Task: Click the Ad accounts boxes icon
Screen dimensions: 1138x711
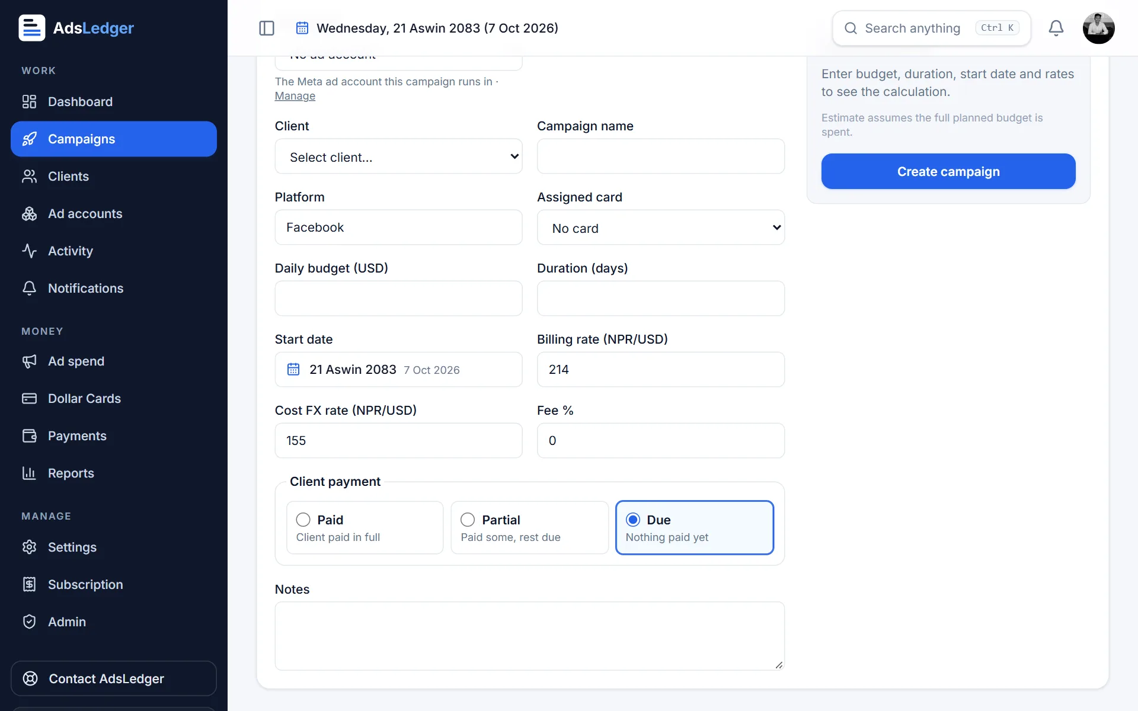Action: (29, 213)
